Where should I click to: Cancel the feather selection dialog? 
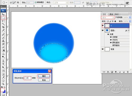pyautogui.click(x=44, y=80)
